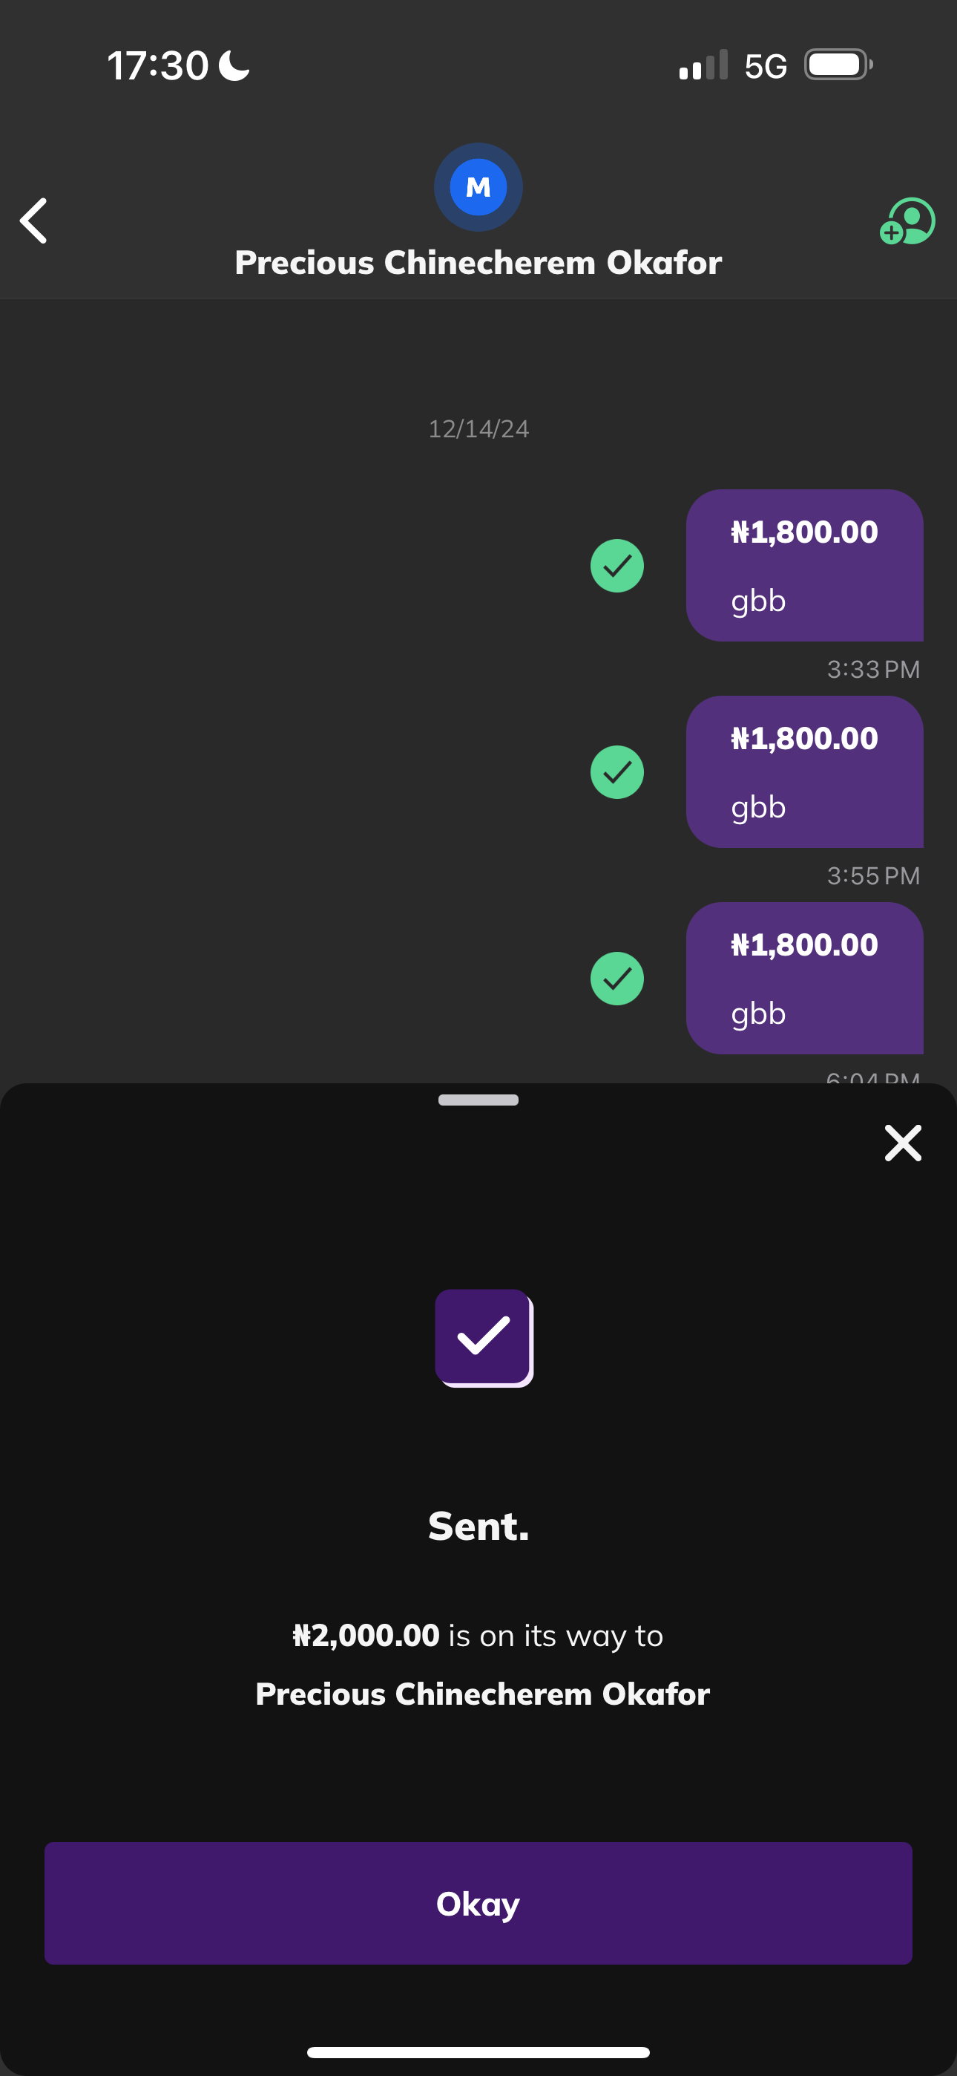Tap the purple checkbox success icon
This screenshot has width=957, height=2076.
[x=484, y=1338]
